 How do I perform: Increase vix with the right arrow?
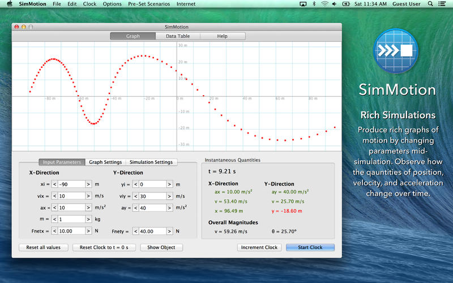[88, 196]
